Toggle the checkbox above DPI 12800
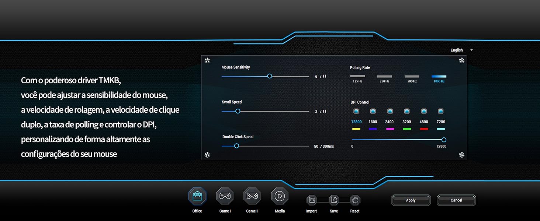The width and height of the screenshot is (540, 221). tap(356, 111)
